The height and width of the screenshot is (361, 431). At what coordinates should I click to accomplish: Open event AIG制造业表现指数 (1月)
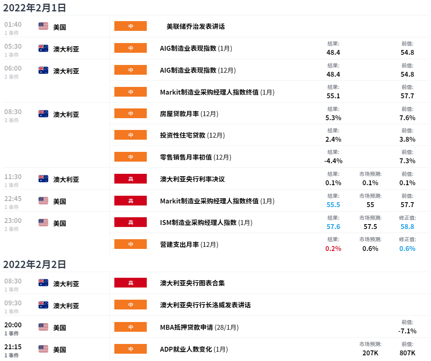tap(196, 48)
